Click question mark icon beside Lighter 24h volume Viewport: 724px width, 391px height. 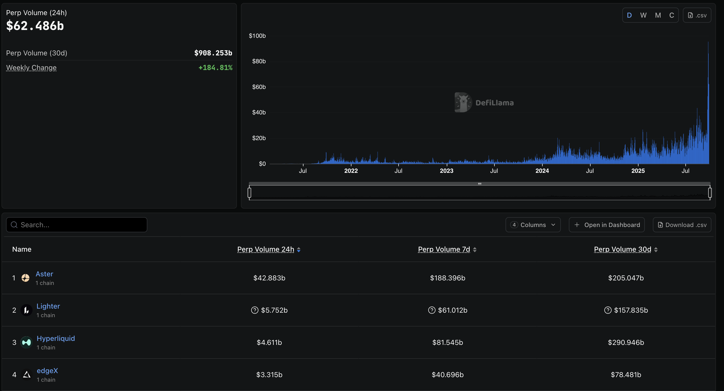255,310
